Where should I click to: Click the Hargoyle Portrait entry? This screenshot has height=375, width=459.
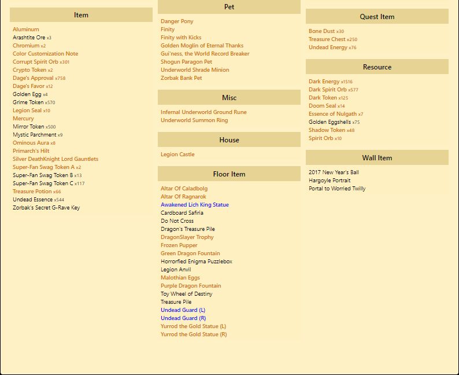(330, 181)
